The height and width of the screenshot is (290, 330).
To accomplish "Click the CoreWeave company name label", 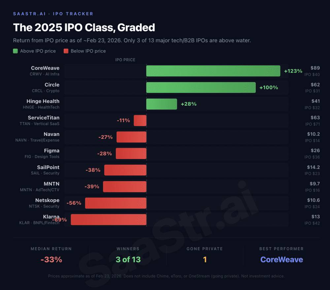I will click(x=45, y=68).
